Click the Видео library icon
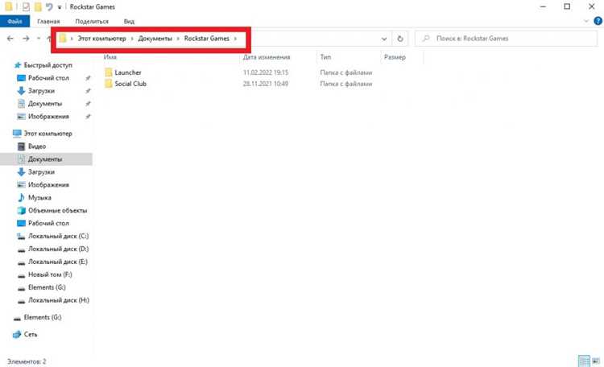The height and width of the screenshot is (367, 604). point(21,146)
